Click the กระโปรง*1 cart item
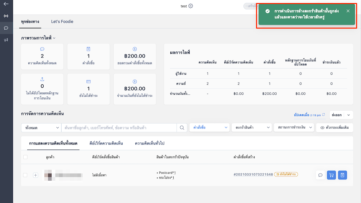This screenshot has height=203, width=361. (x=167, y=178)
